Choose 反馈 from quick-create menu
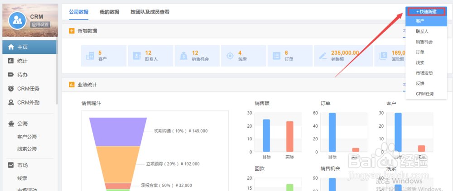This screenshot has width=453, height=191. (x=426, y=83)
